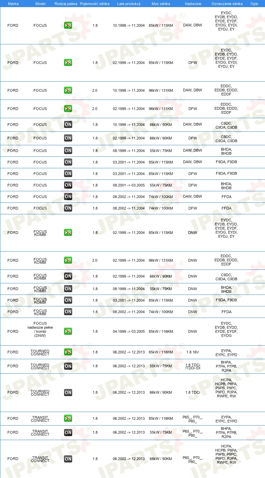265x478 pixels.
Task: Click the Marka column header
Action: [13, 4]
